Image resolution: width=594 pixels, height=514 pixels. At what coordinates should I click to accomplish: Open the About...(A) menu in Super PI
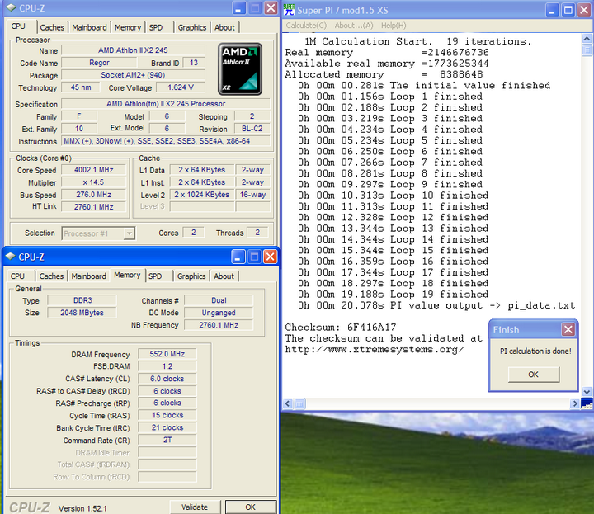[354, 26]
